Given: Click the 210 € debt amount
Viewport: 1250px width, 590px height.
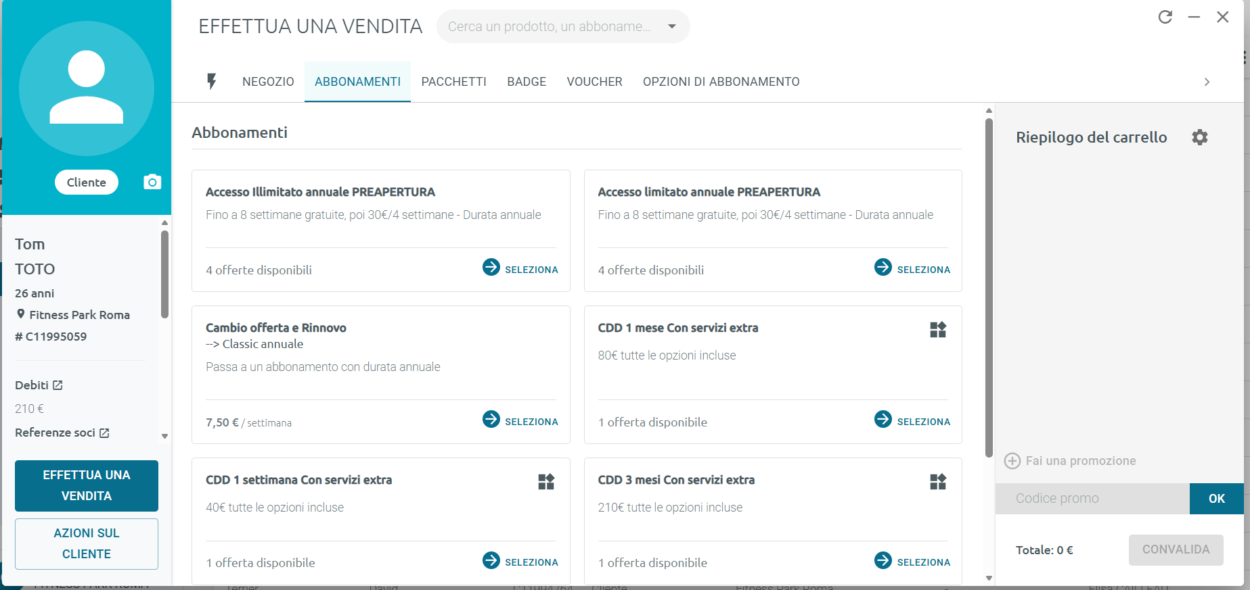Looking at the screenshot, I should pos(29,409).
